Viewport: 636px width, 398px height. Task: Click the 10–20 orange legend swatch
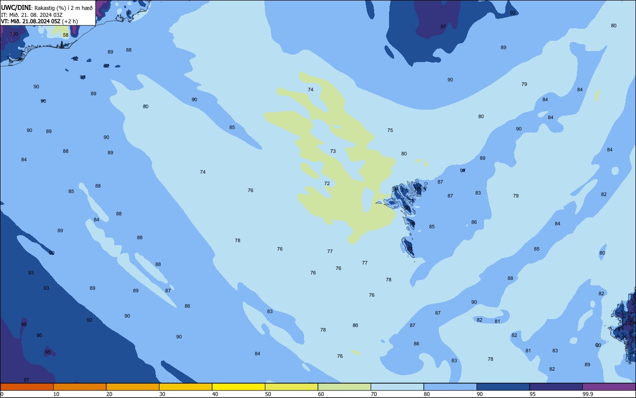pos(79,387)
